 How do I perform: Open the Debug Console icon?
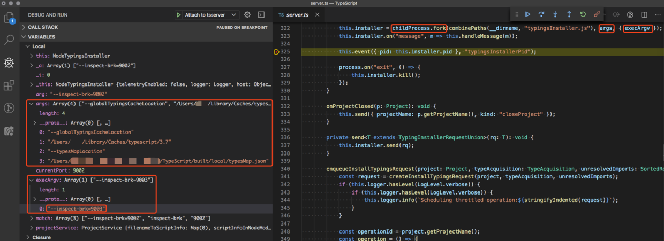(261, 15)
